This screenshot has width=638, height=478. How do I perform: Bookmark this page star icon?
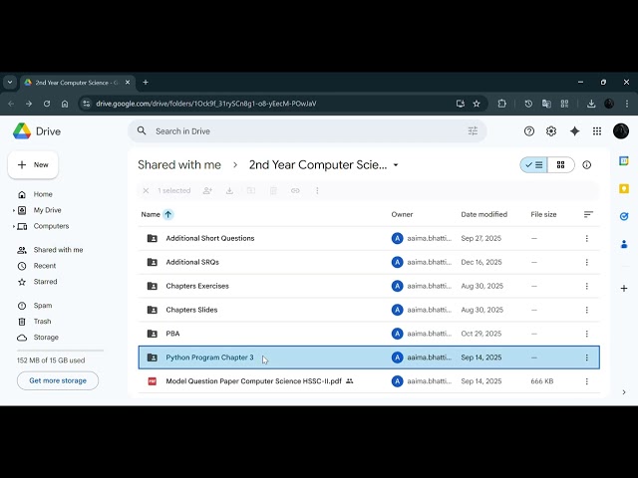point(477,104)
